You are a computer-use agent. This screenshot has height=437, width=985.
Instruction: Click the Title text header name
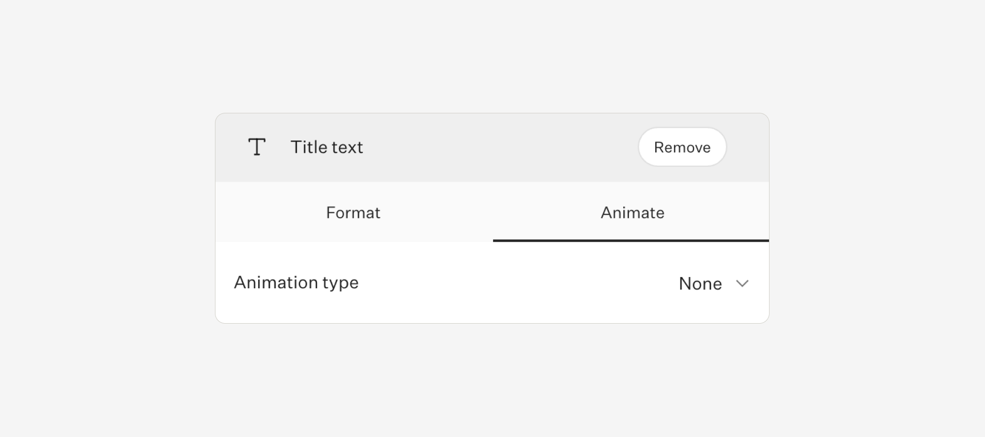(x=326, y=147)
